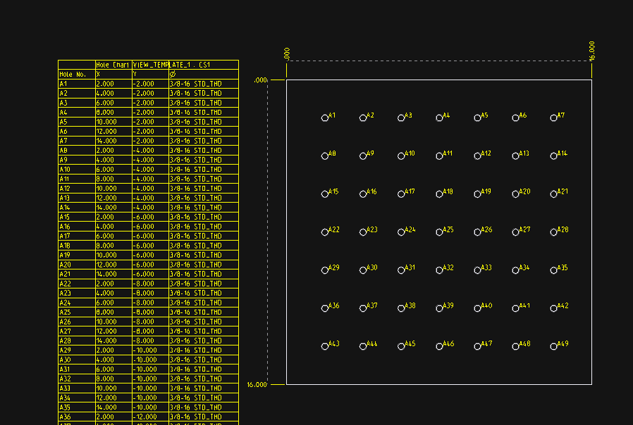This screenshot has width=633, height=425.
Task: Select hole symbol A49 at bottom right
Action: (555, 345)
